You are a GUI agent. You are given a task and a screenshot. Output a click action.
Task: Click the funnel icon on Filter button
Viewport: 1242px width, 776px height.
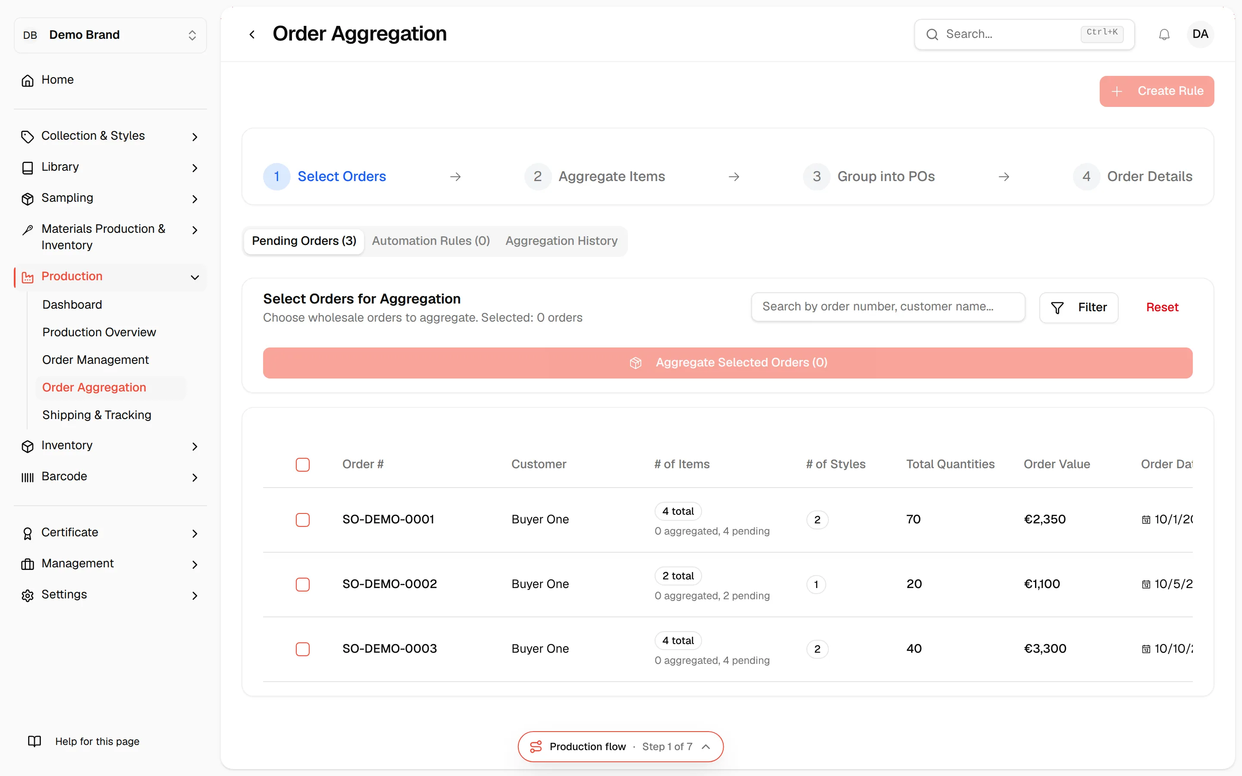tap(1057, 307)
